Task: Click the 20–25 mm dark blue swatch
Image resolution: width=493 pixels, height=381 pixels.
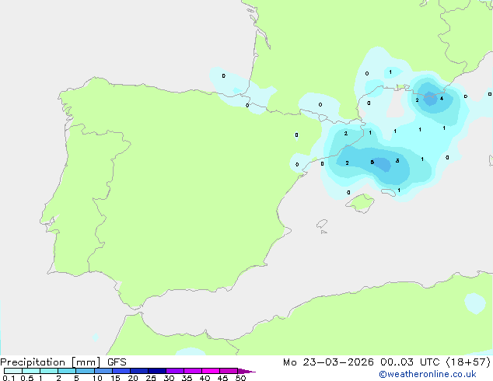Action: [139, 371]
